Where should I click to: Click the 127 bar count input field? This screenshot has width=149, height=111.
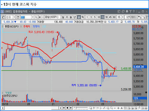128,17
